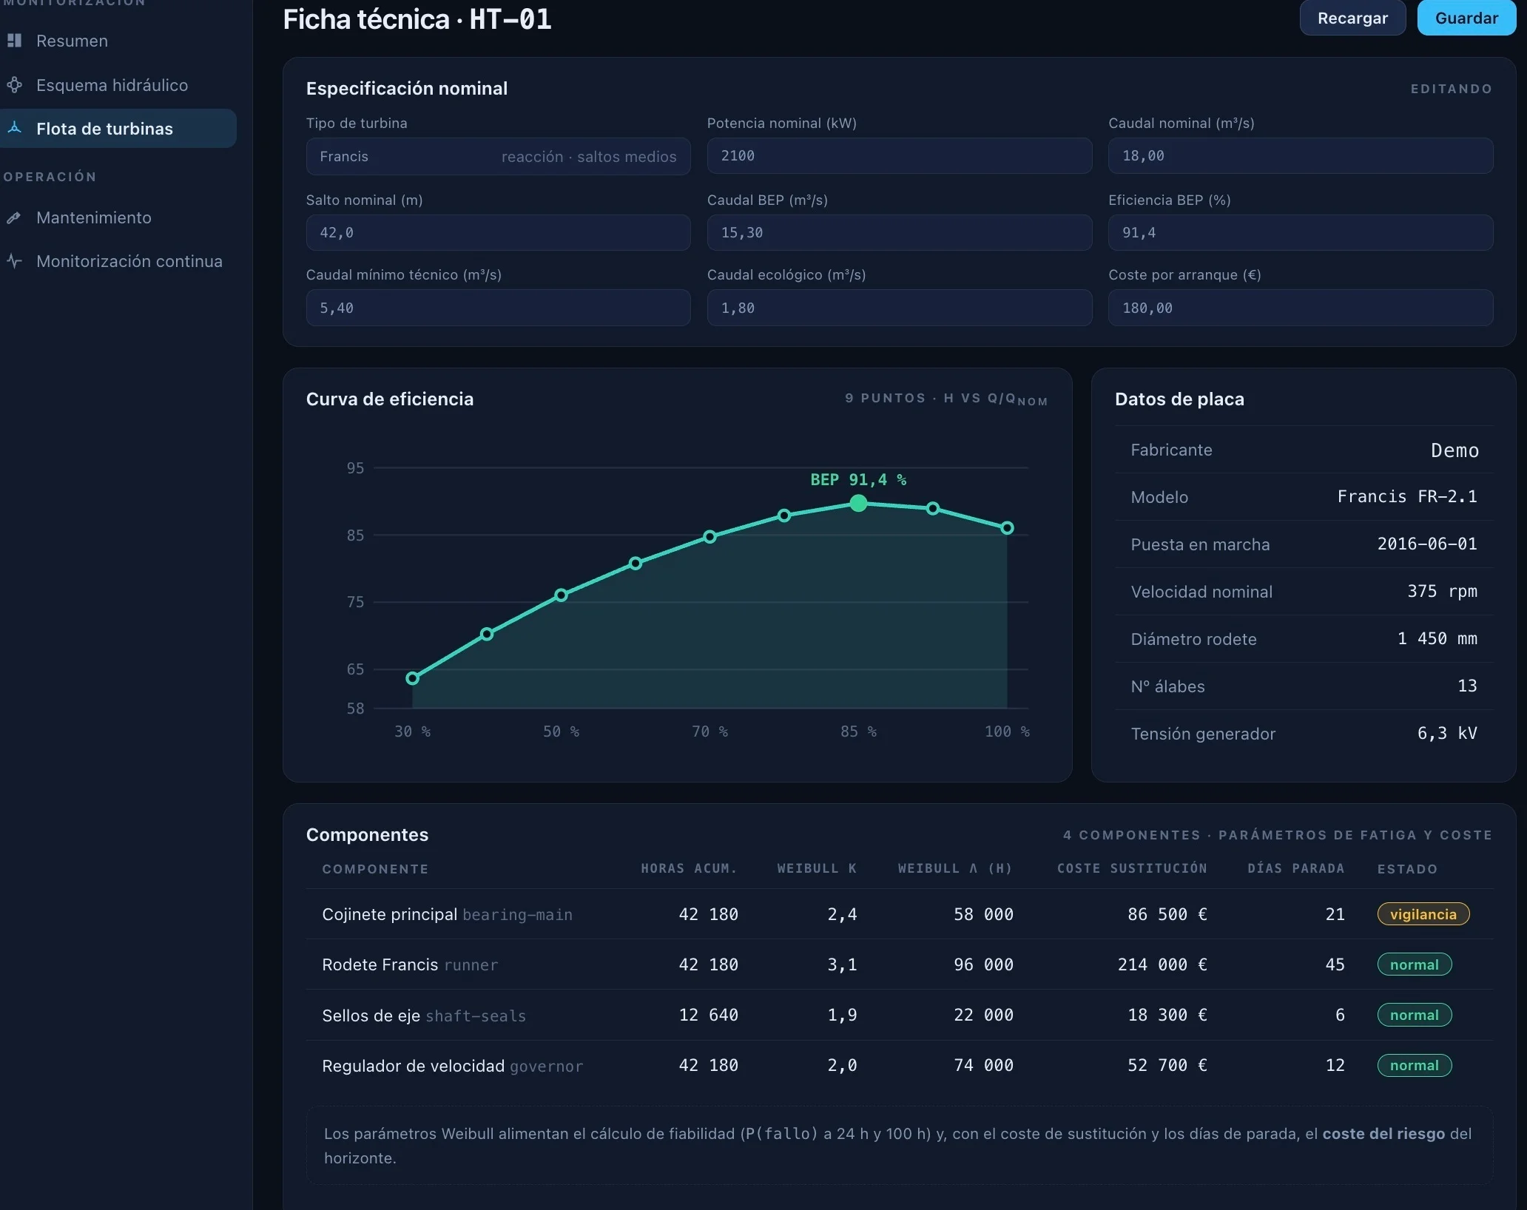Click the Ficha técnica · HT-01 heading
Viewport: 1527px width, 1210px height.
pyautogui.click(x=417, y=19)
